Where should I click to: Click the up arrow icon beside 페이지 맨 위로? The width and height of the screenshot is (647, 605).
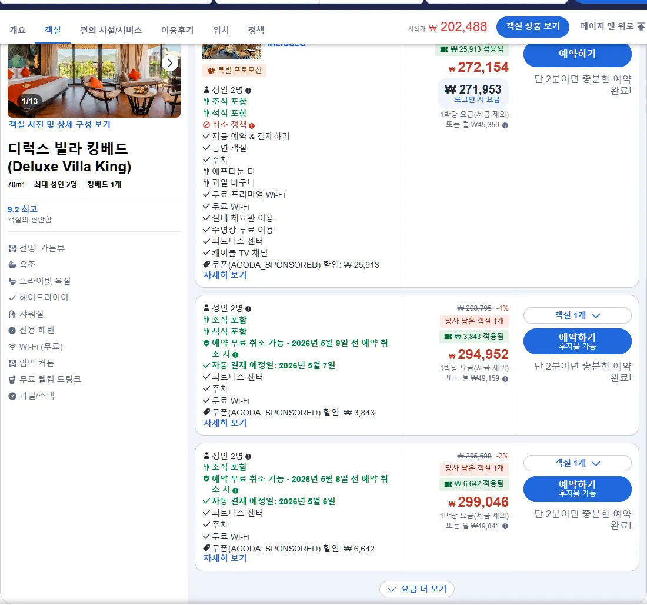(x=641, y=27)
